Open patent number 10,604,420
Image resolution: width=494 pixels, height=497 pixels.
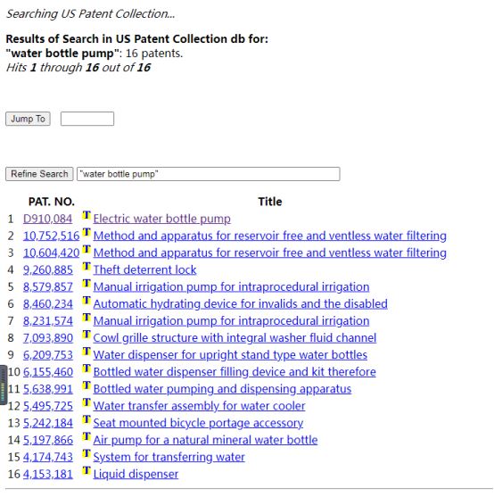[52, 253]
